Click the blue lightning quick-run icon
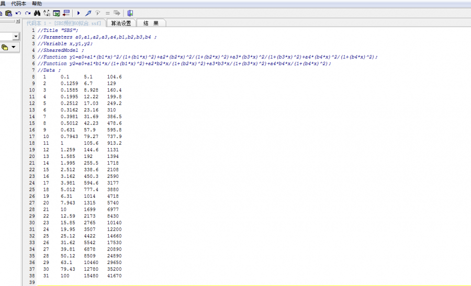This screenshot has width=471, height=286. click(x=88, y=13)
